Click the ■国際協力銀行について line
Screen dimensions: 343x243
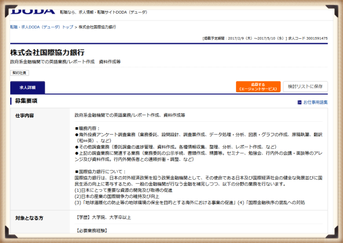tap(100, 172)
